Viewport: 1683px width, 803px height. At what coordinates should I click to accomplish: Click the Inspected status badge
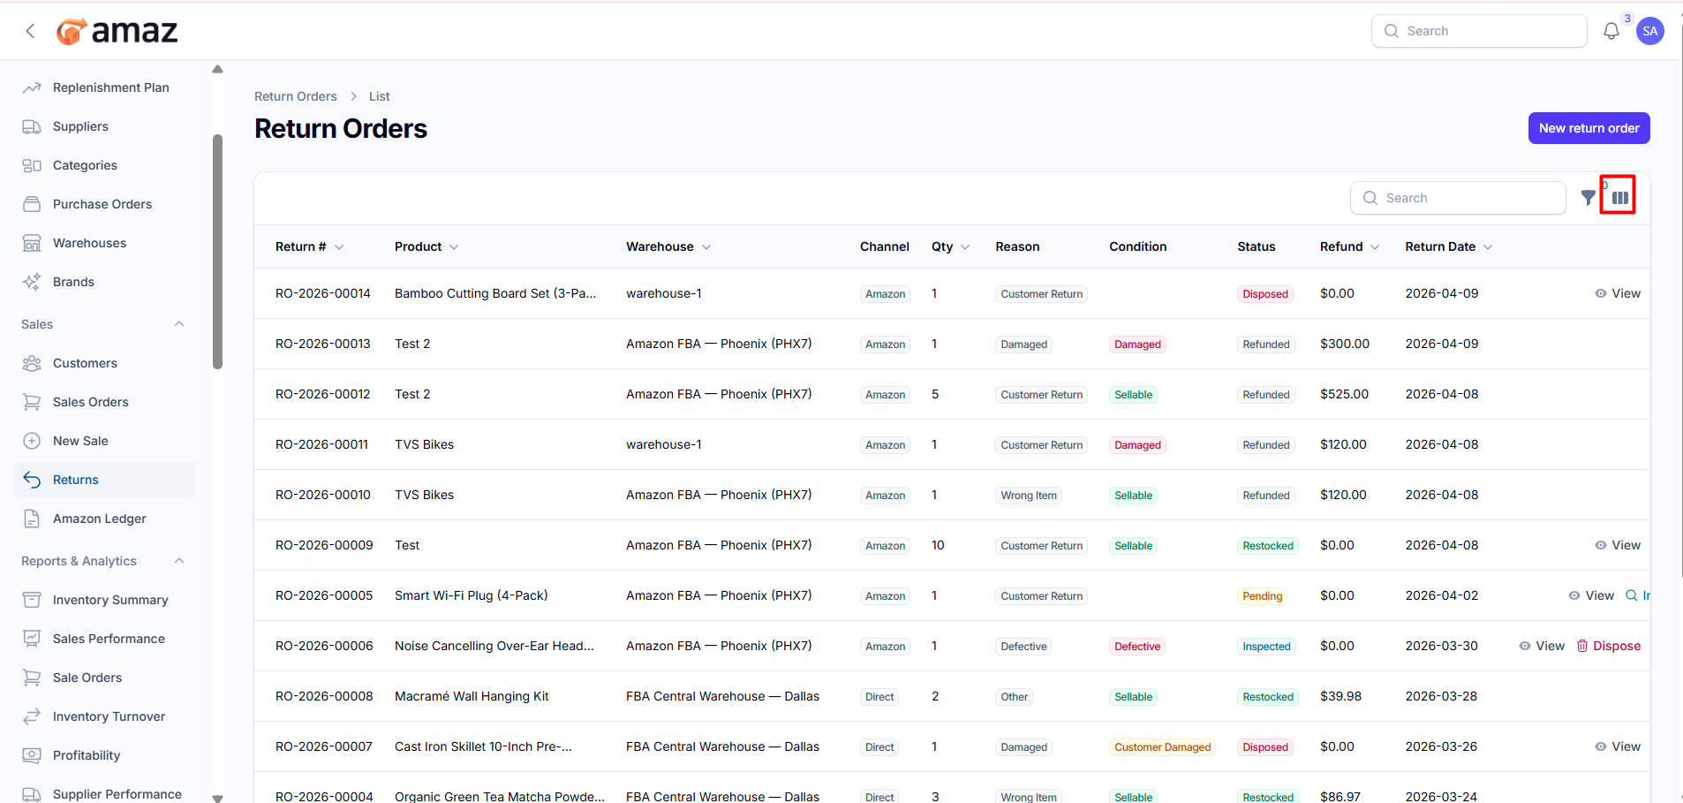(1266, 647)
